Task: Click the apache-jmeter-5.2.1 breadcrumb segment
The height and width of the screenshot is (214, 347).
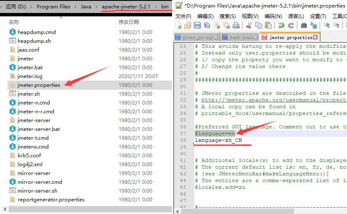Action: click(x=126, y=7)
